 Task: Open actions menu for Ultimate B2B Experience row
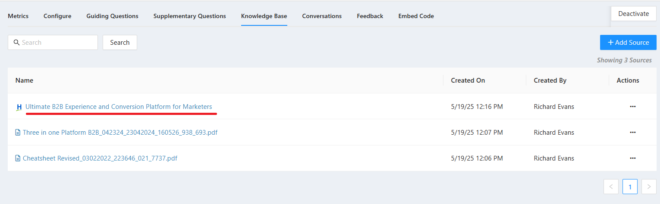632,107
